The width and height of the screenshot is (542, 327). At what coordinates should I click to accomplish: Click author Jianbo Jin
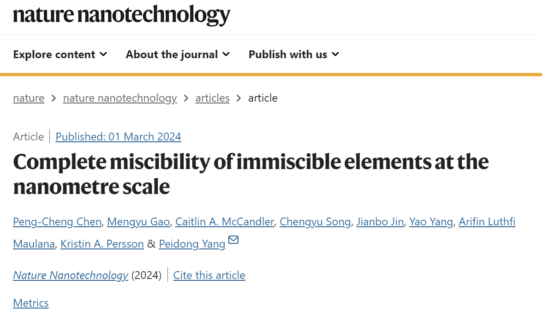pos(380,221)
